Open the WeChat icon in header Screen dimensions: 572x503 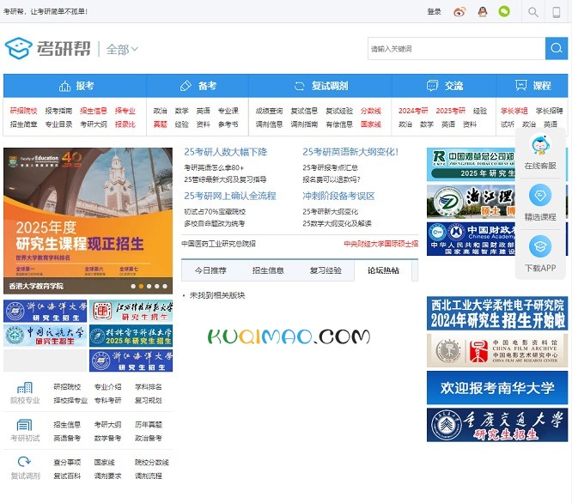[504, 12]
